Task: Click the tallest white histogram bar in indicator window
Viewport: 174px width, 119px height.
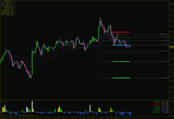Action: tap(32, 107)
